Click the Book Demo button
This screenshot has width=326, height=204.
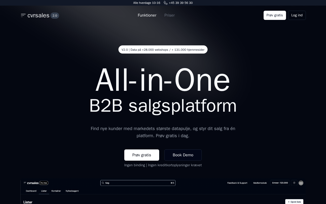pyautogui.click(x=183, y=155)
